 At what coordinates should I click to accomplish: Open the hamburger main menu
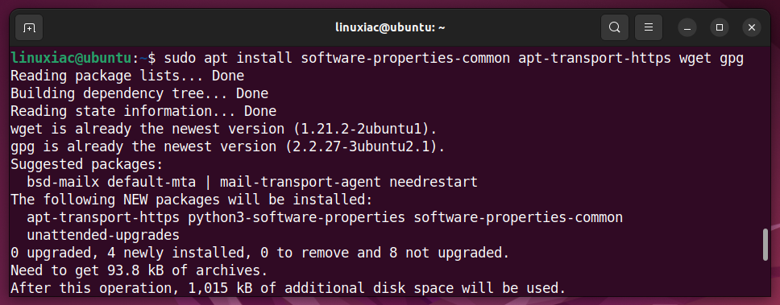tap(648, 27)
